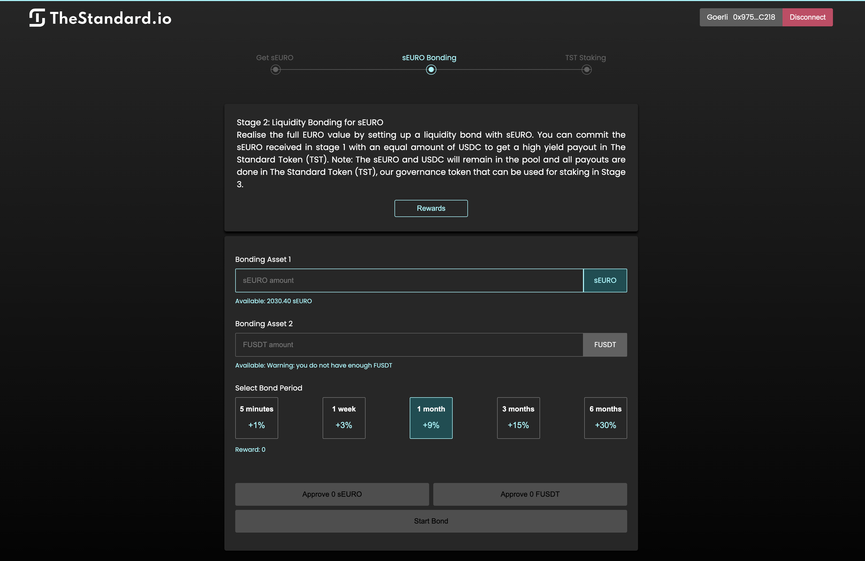Image resolution: width=865 pixels, height=561 pixels.
Task: Choose the 6 months +30% bond period
Action: (x=605, y=418)
